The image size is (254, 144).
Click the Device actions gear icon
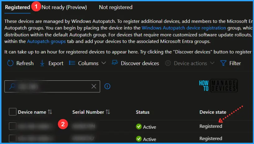[168, 63]
